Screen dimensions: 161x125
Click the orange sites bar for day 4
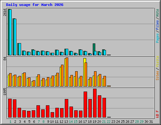pyautogui.click(x=25, y=79)
